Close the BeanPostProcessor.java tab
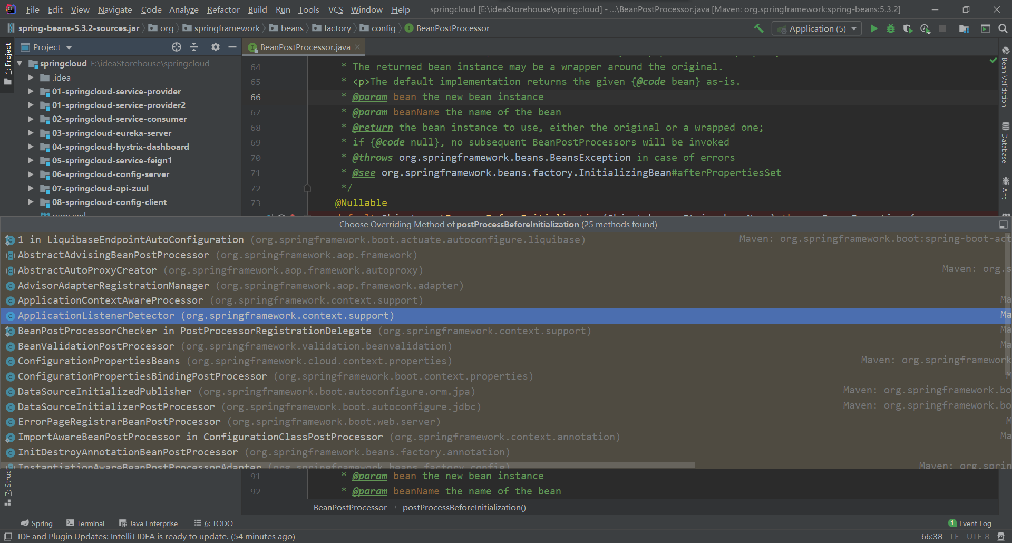1012x543 pixels. point(357,47)
